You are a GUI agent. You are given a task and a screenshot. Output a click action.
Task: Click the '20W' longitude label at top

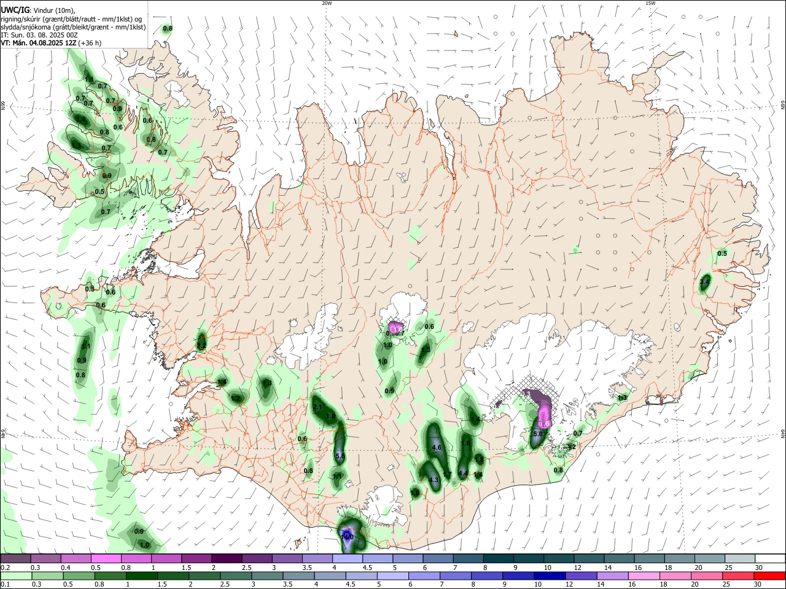click(327, 3)
